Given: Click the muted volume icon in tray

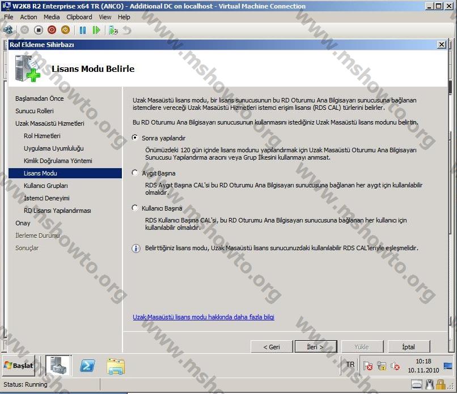Looking at the screenshot, I should pos(395,366).
